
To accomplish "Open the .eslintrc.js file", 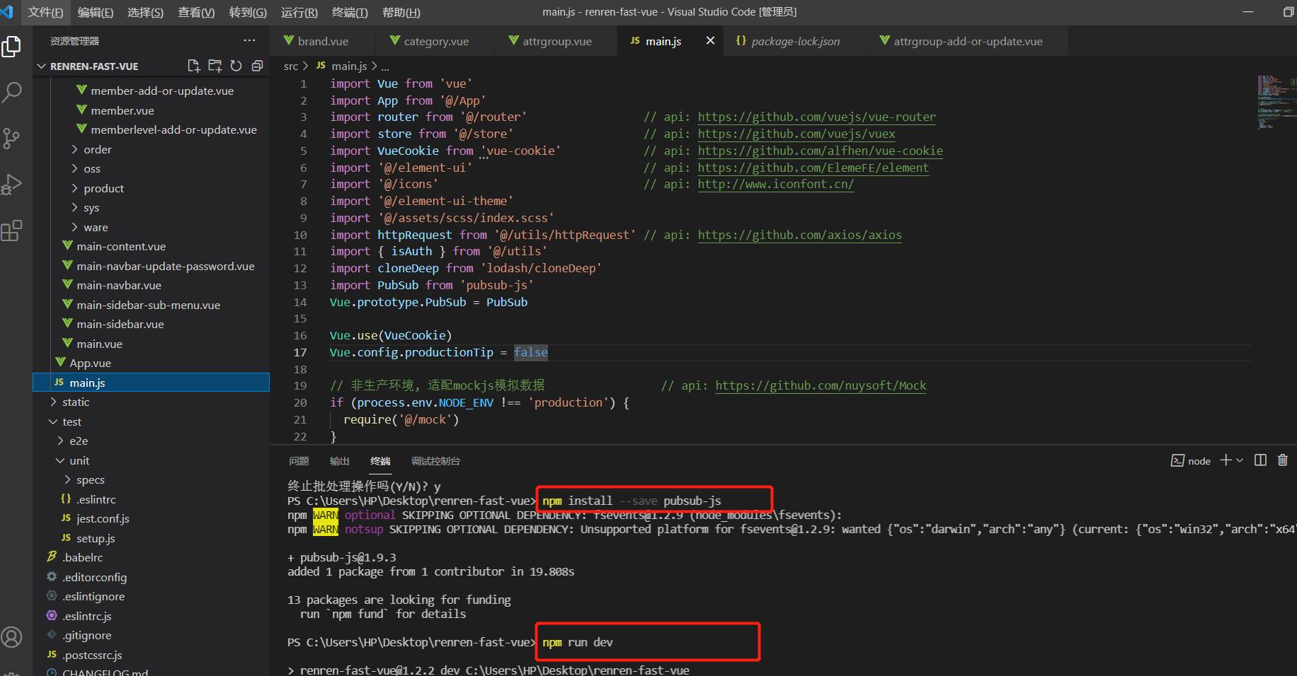I will [151, 616].
